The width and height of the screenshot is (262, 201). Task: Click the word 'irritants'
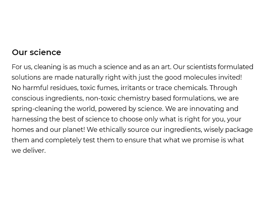133,88
